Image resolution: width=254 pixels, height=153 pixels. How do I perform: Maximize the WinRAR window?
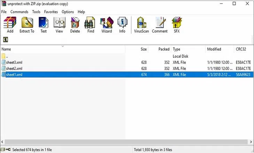coord(234,3)
